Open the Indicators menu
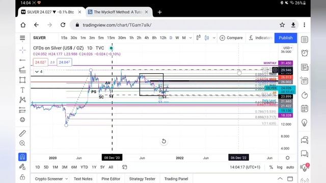 tap(261, 38)
